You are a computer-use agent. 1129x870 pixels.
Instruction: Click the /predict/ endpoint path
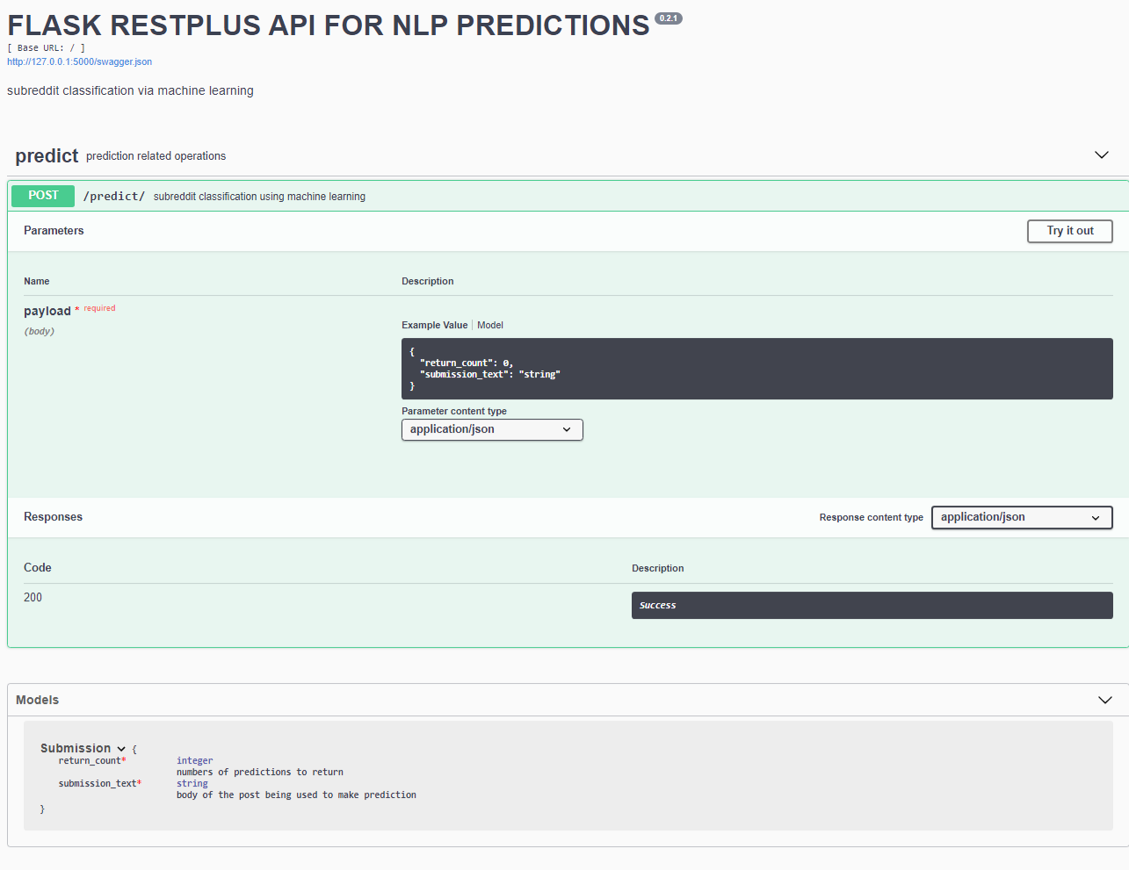click(x=114, y=196)
